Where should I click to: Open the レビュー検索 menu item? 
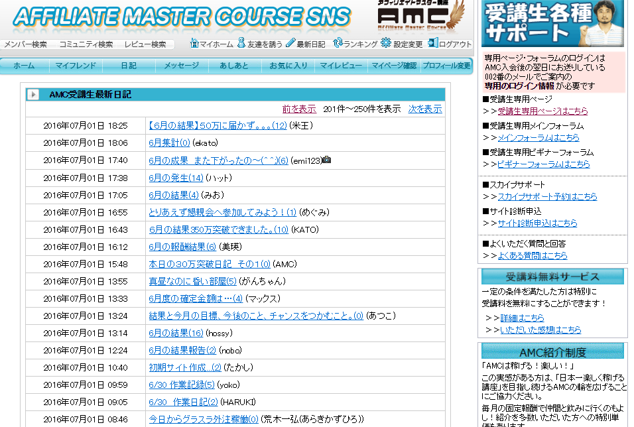pyautogui.click(x=145, y=44)
